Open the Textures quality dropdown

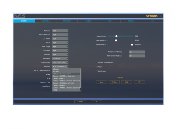click(60, 31)
